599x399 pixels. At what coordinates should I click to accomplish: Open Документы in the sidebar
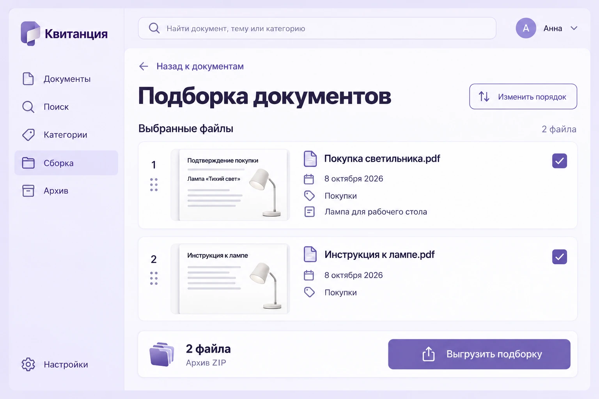click(66, 79)
